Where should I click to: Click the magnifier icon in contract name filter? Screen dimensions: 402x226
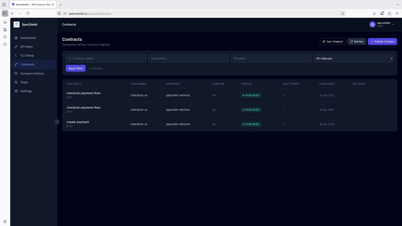click(x=70, y=58)
